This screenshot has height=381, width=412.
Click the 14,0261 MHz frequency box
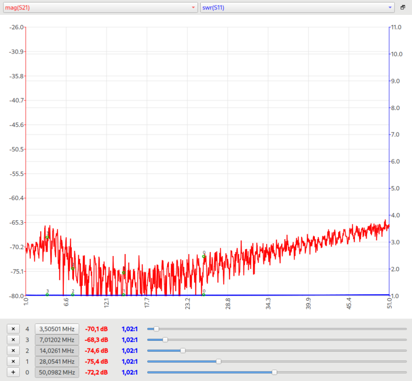(57, 351)
